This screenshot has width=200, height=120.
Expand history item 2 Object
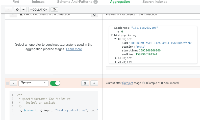point(116,62)
